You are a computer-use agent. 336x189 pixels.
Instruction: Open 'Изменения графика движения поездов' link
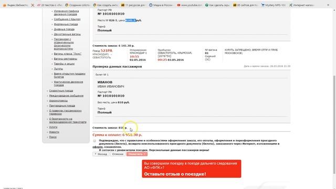pyautogui.click(x=66, y=13)
